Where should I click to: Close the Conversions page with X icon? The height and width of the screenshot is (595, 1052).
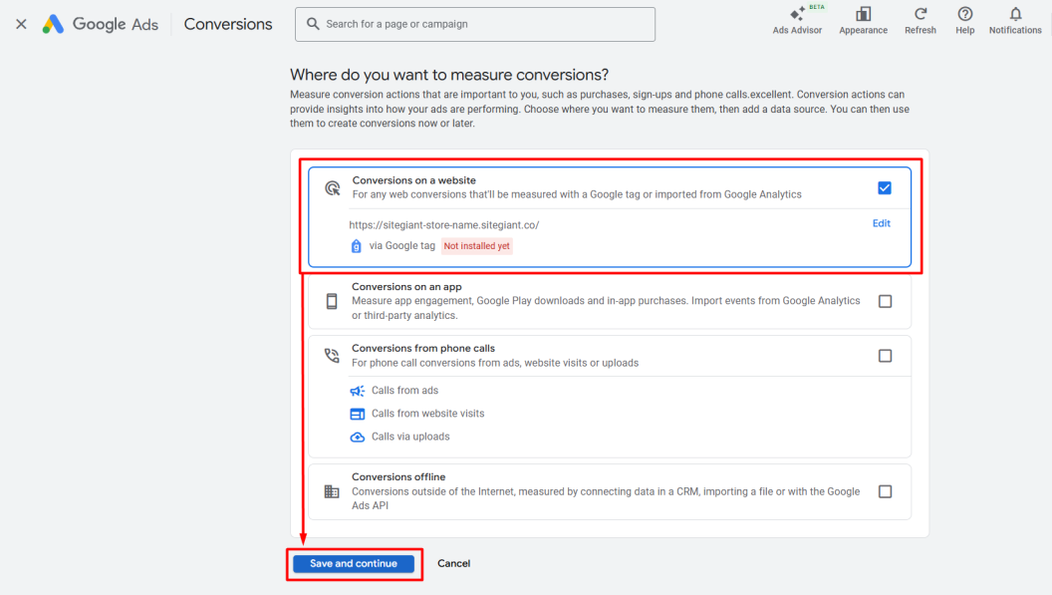[21, 24]
